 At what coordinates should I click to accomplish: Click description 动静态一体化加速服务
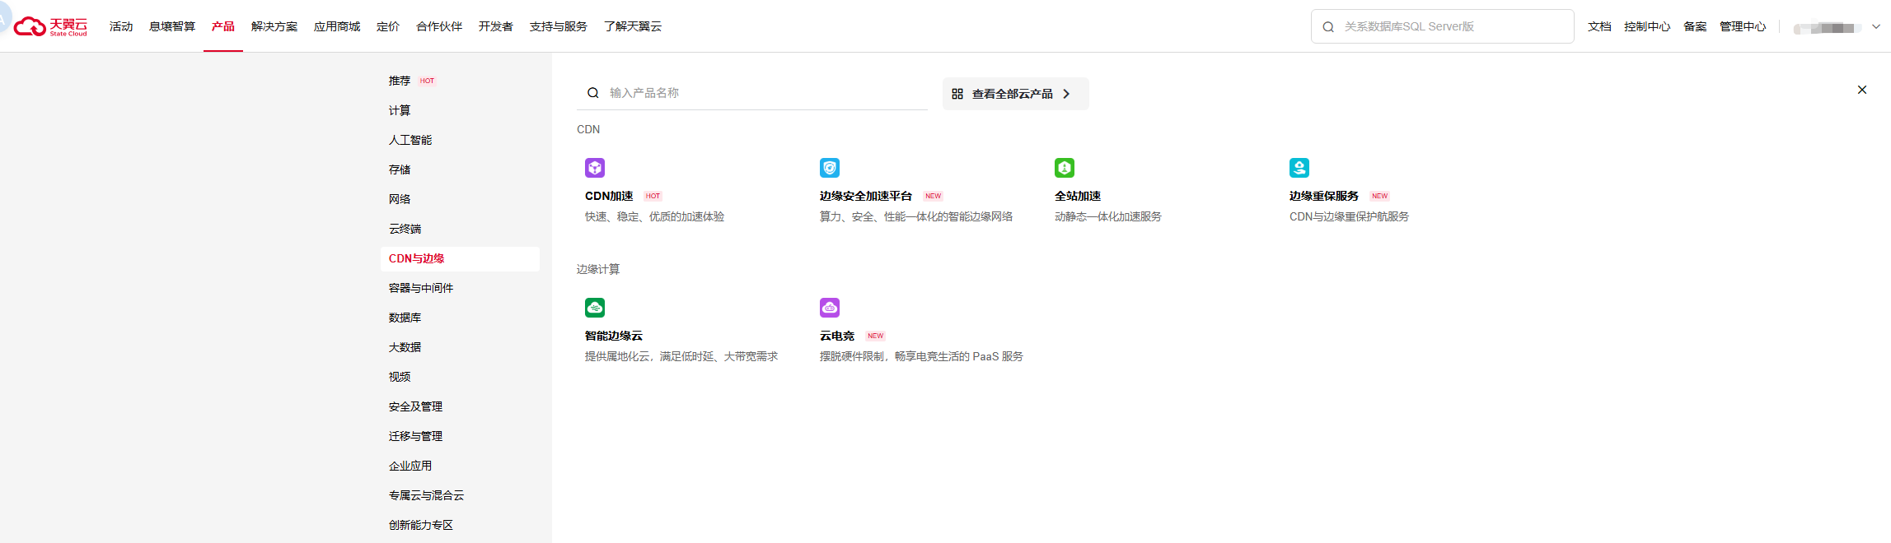tap(1108, 216)
